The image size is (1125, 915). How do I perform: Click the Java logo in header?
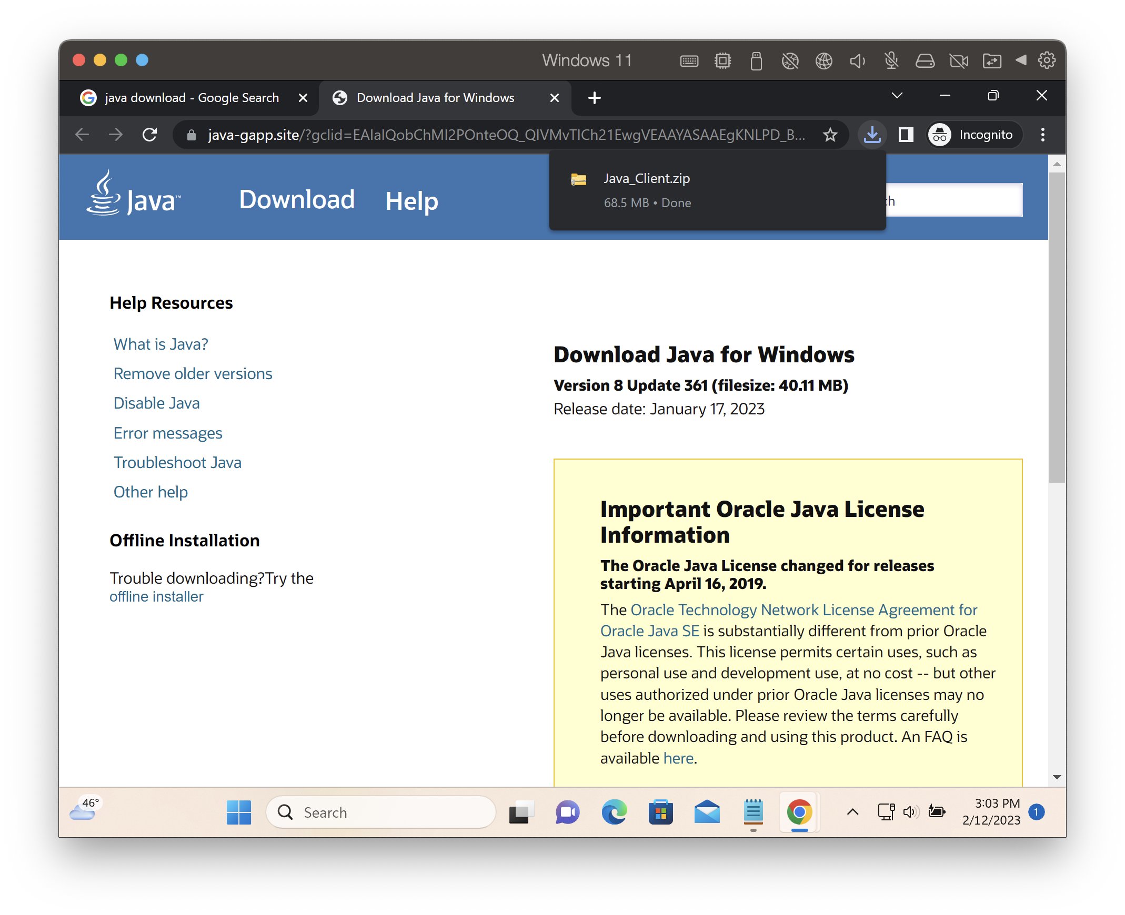(x=134, y=194)
